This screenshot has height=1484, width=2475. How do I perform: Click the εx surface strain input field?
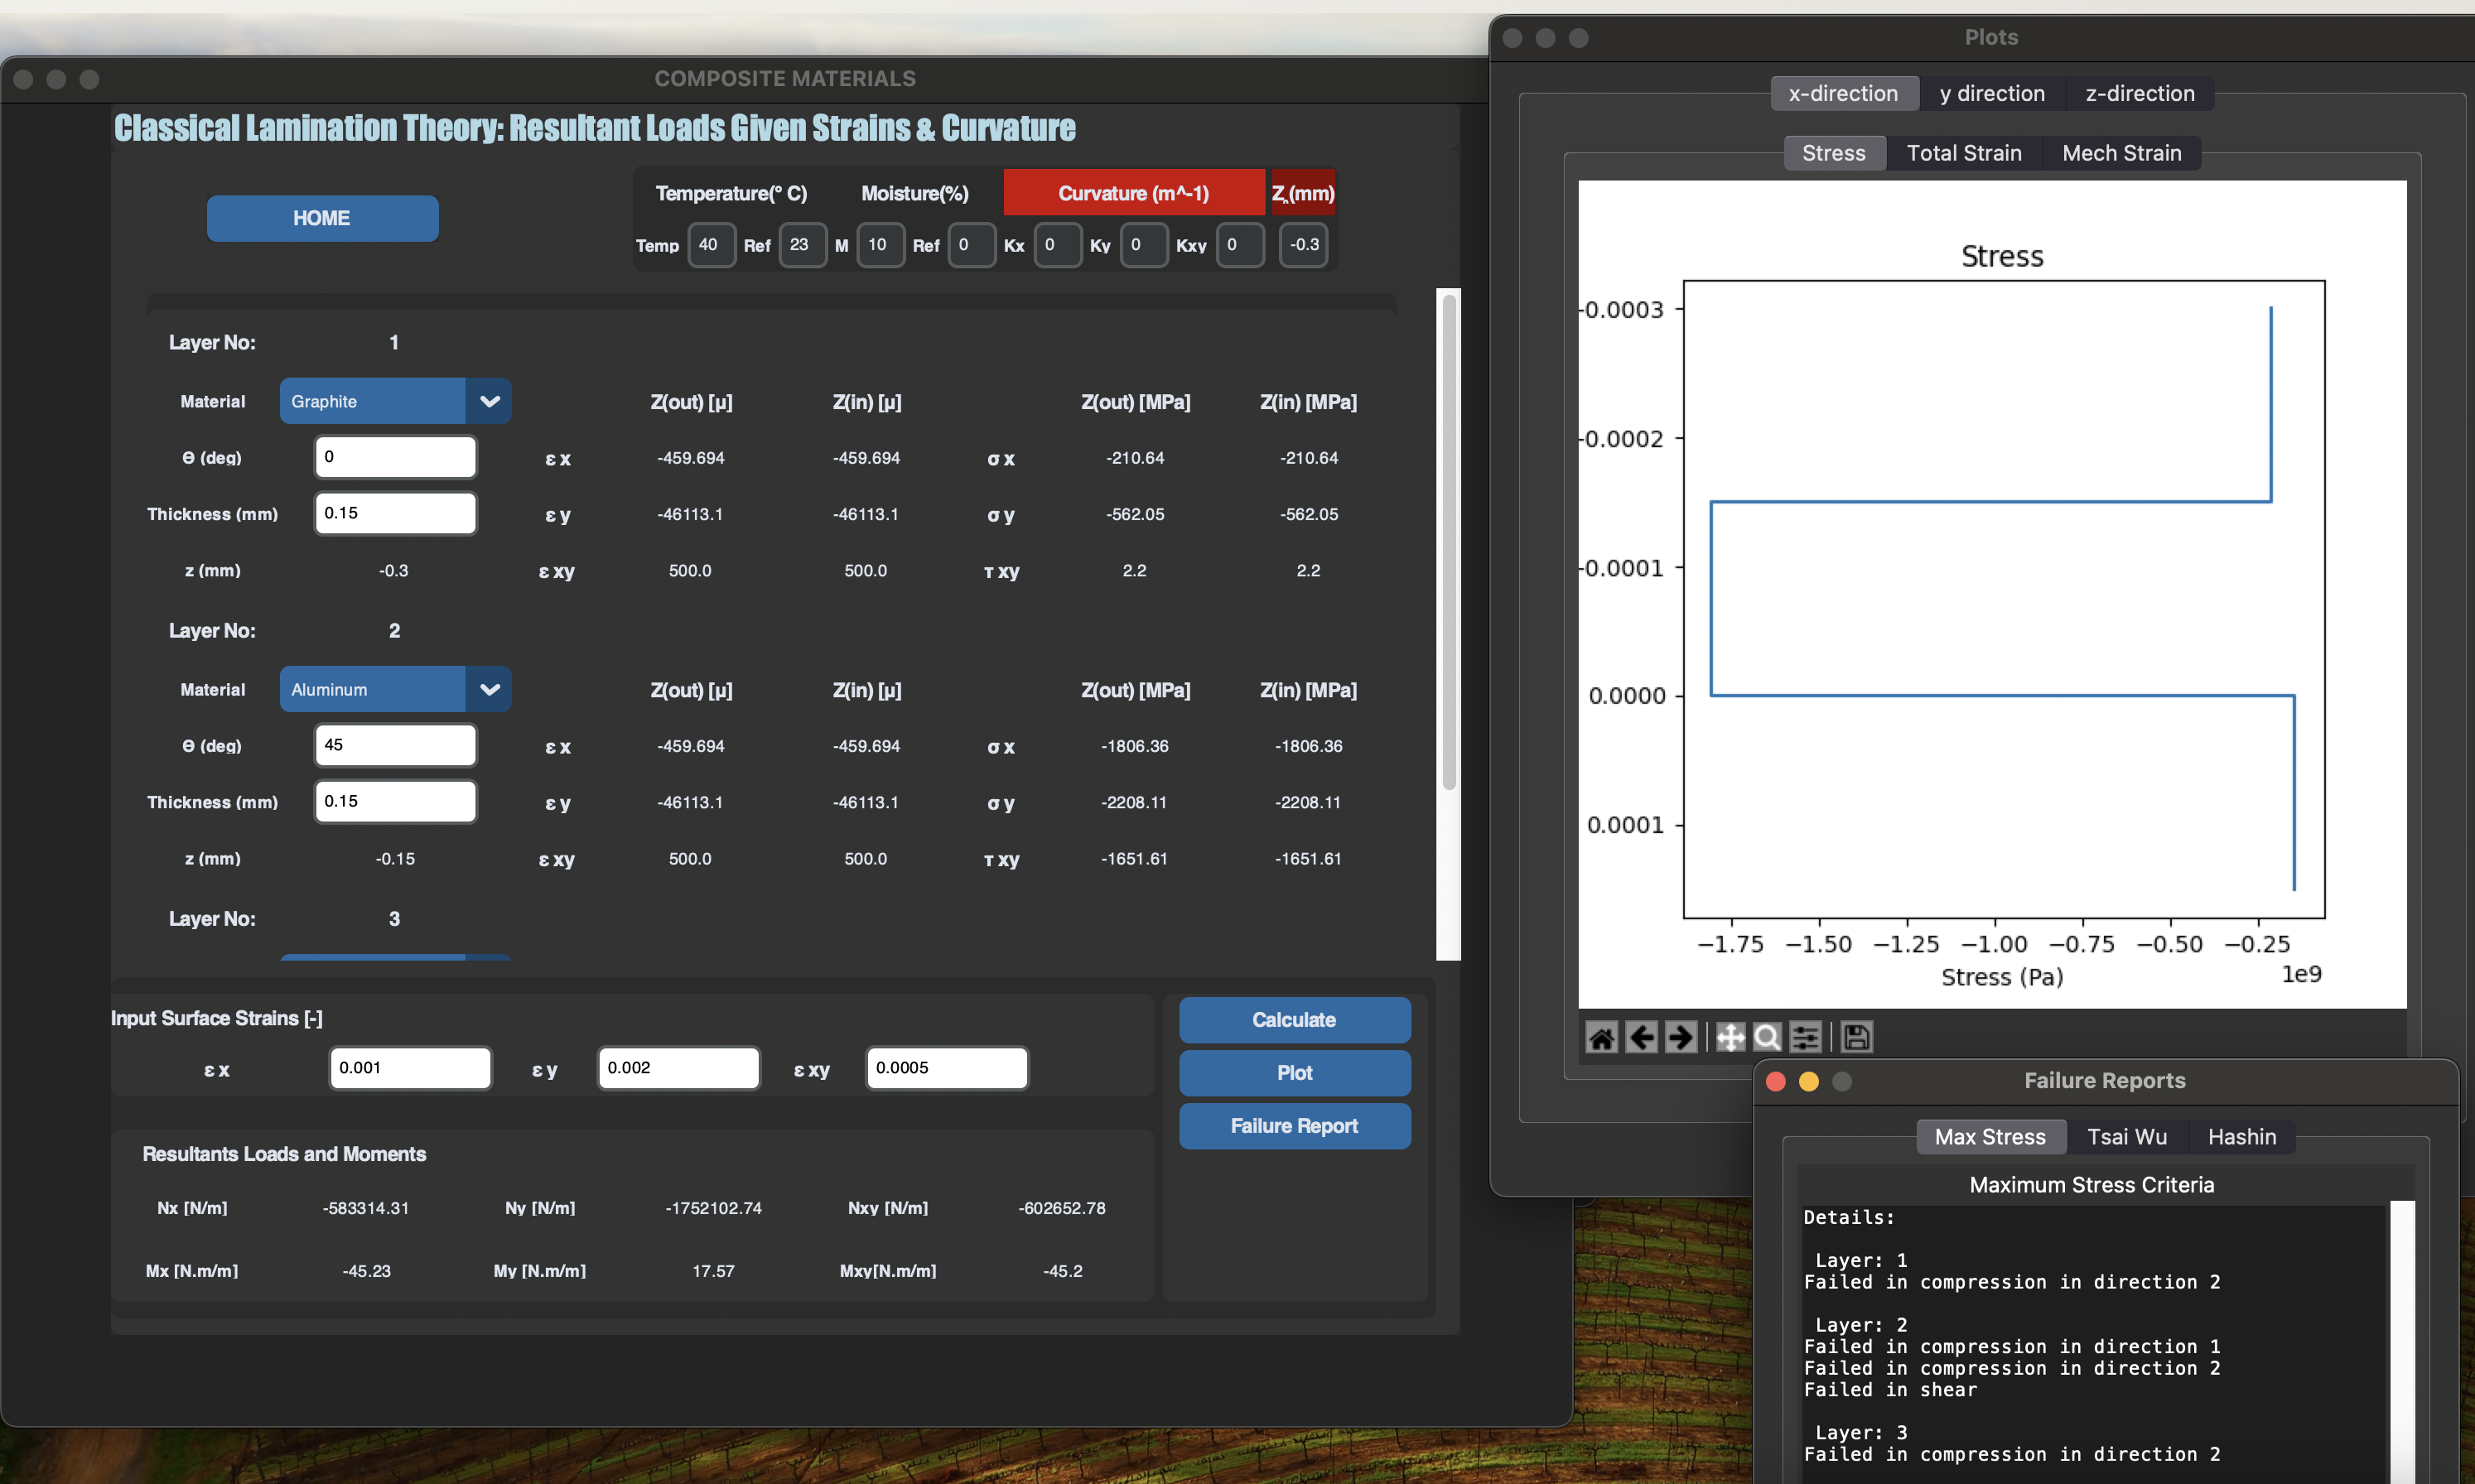coord(410,1068)
